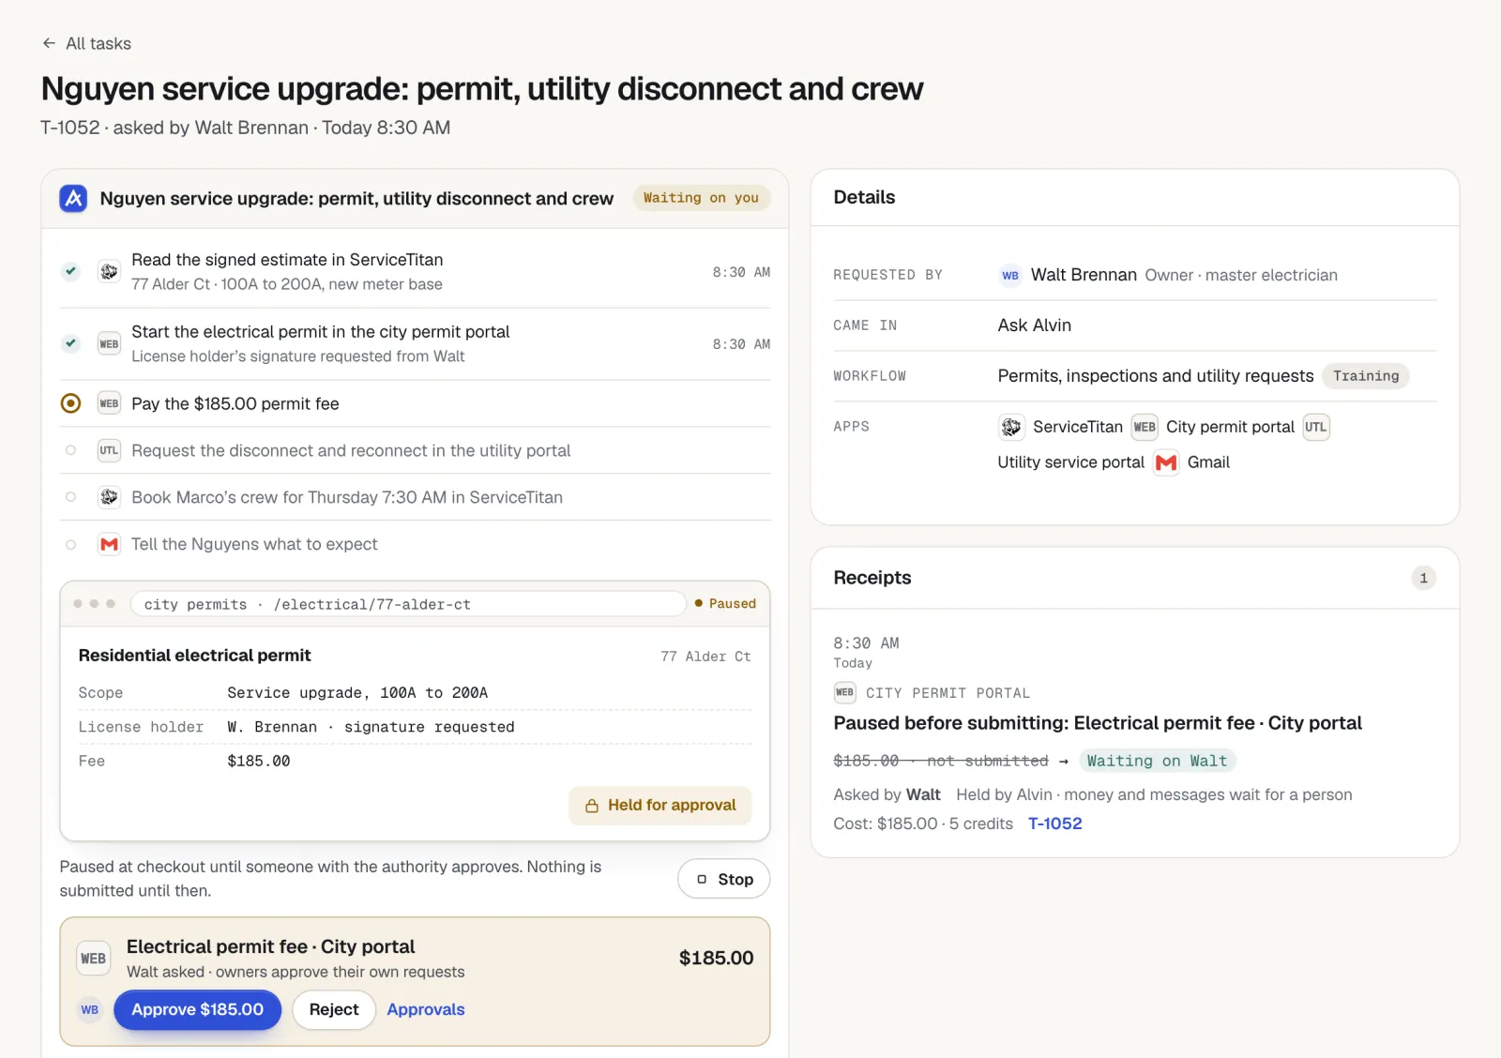Click 'Paused before submitting: Electrical permit fee' receipt title
This screenshot has width=1501, height=1058.
click(x=1098, y=723)
